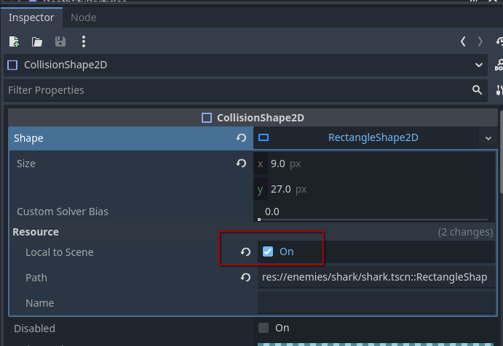Image resolution: width=503 pixels, height=346 pixels.
Task: Click the new resource icon
Action: (14, 41)
